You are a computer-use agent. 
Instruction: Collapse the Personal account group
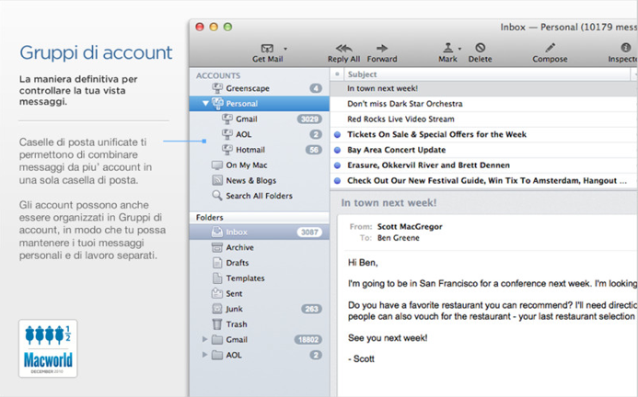pyautogui.click(x=205, y=103)
